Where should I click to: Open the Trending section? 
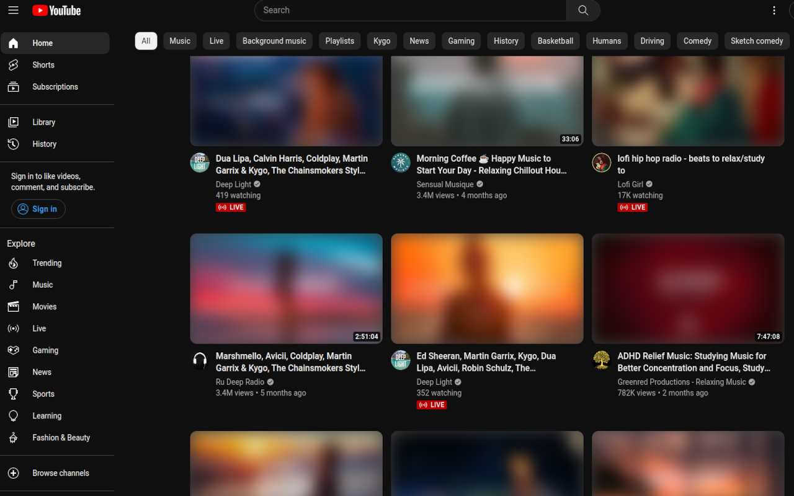click(x=47, y=263)
